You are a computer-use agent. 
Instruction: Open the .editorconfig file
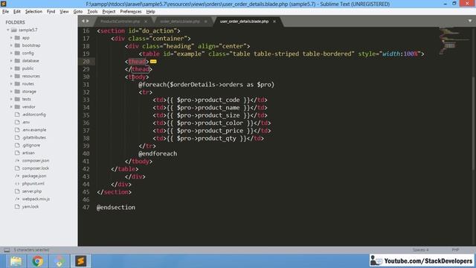pyautogui.click(x=33, y=115)
